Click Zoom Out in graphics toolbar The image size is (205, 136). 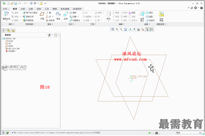tap(121, 29)
